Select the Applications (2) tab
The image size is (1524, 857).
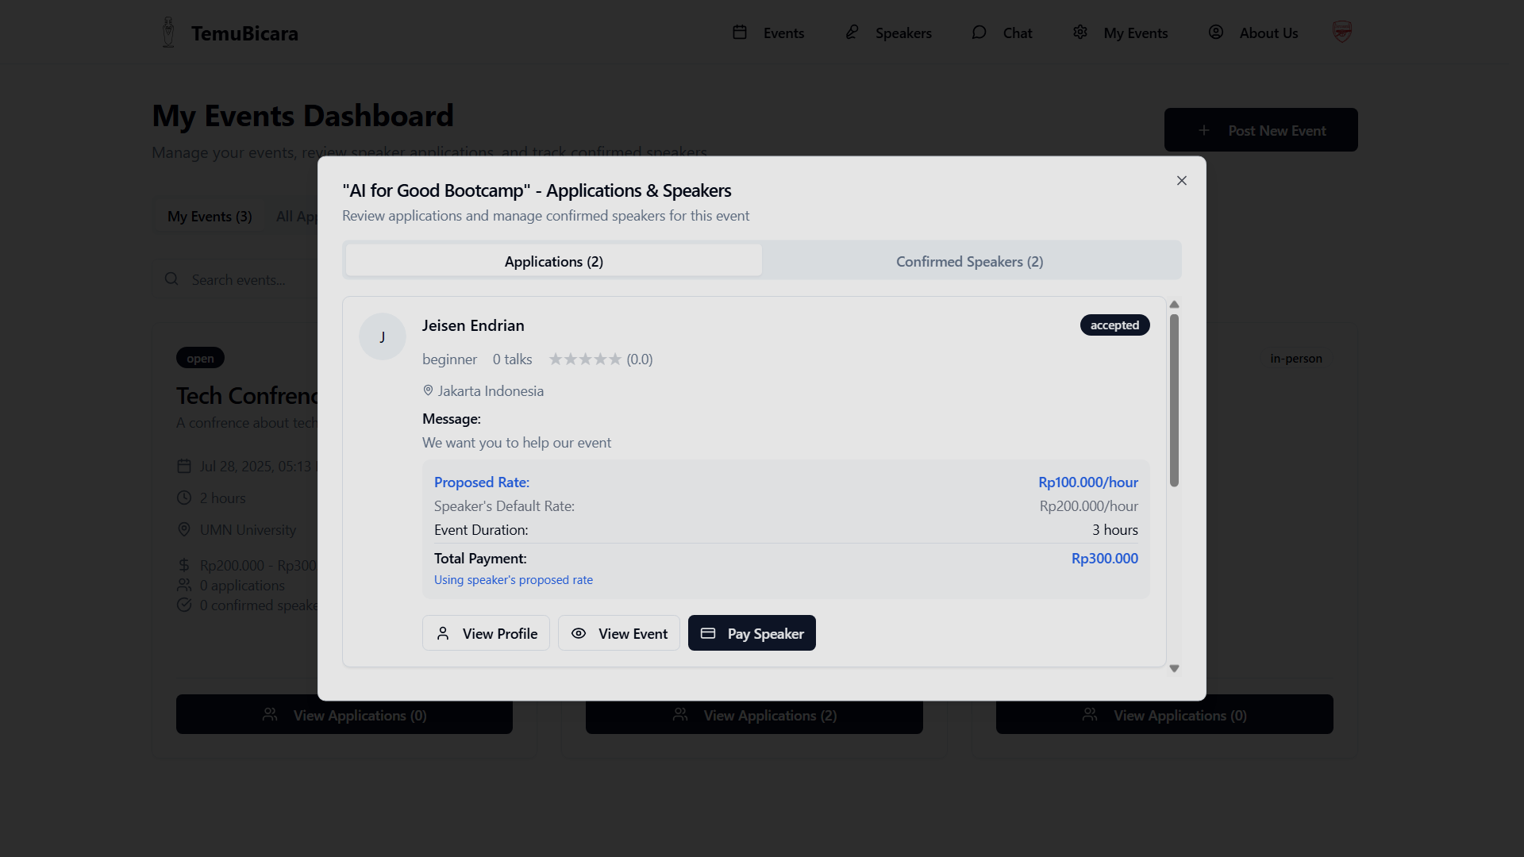pos(553,261)
